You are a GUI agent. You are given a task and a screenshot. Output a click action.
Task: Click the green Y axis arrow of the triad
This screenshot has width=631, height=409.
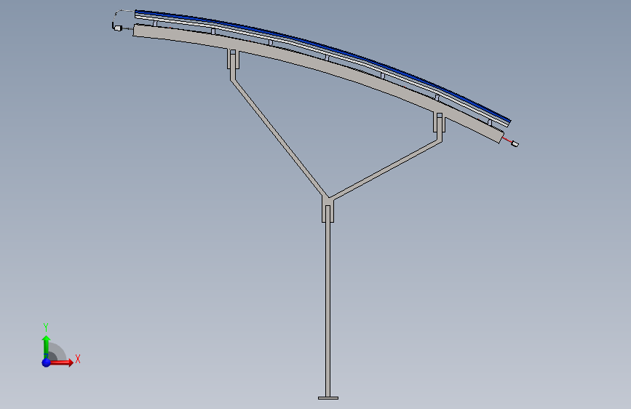[47, 346]
